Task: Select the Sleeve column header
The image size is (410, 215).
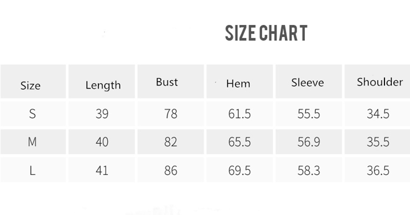Action: point(307,82)
